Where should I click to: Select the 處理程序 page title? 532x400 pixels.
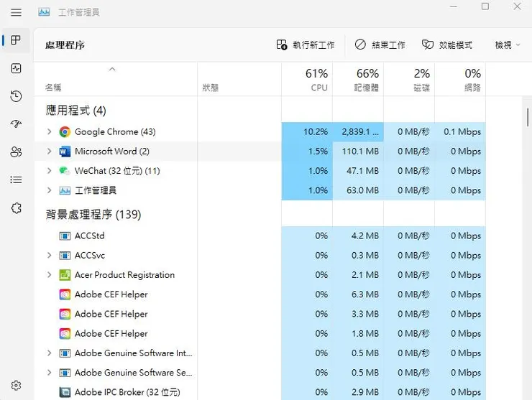[65, 45]
